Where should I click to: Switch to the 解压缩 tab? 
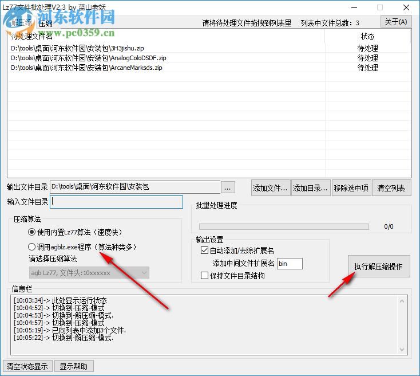(x=21, y=23)
